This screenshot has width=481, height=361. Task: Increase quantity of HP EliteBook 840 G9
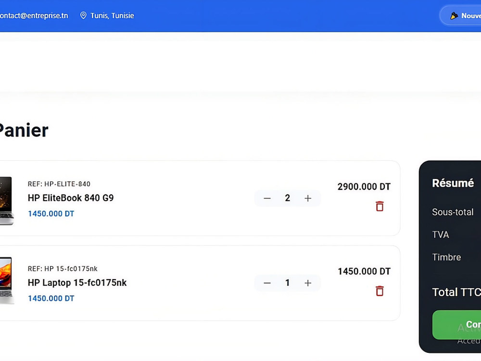(308, 198)
